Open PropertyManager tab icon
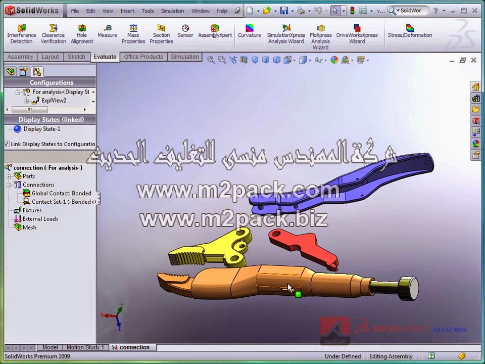The width and height of the screenshot is (485, 364). (24, 72)
